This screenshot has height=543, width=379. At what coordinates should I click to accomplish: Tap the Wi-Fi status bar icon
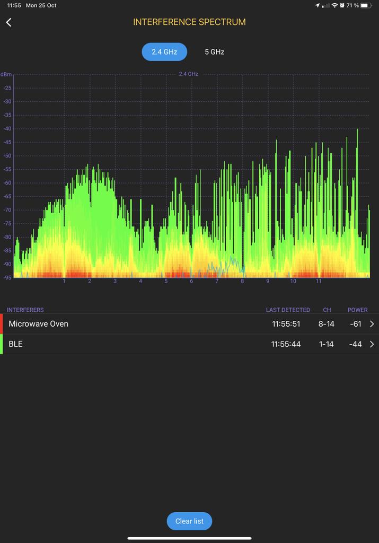pyautogui.click(x=334, y=5)
